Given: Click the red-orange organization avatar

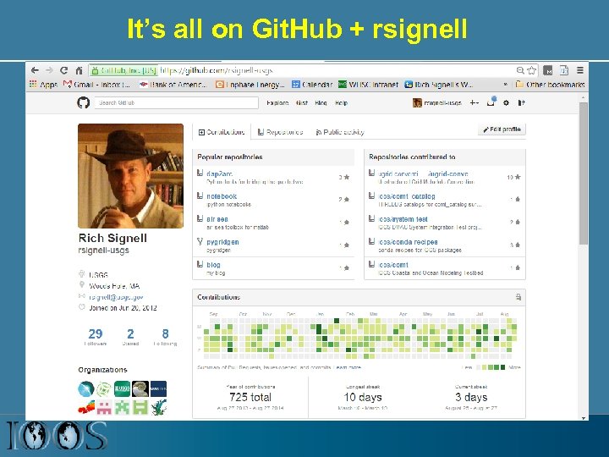Looking at the screenshot, I should tap(85, 407).
